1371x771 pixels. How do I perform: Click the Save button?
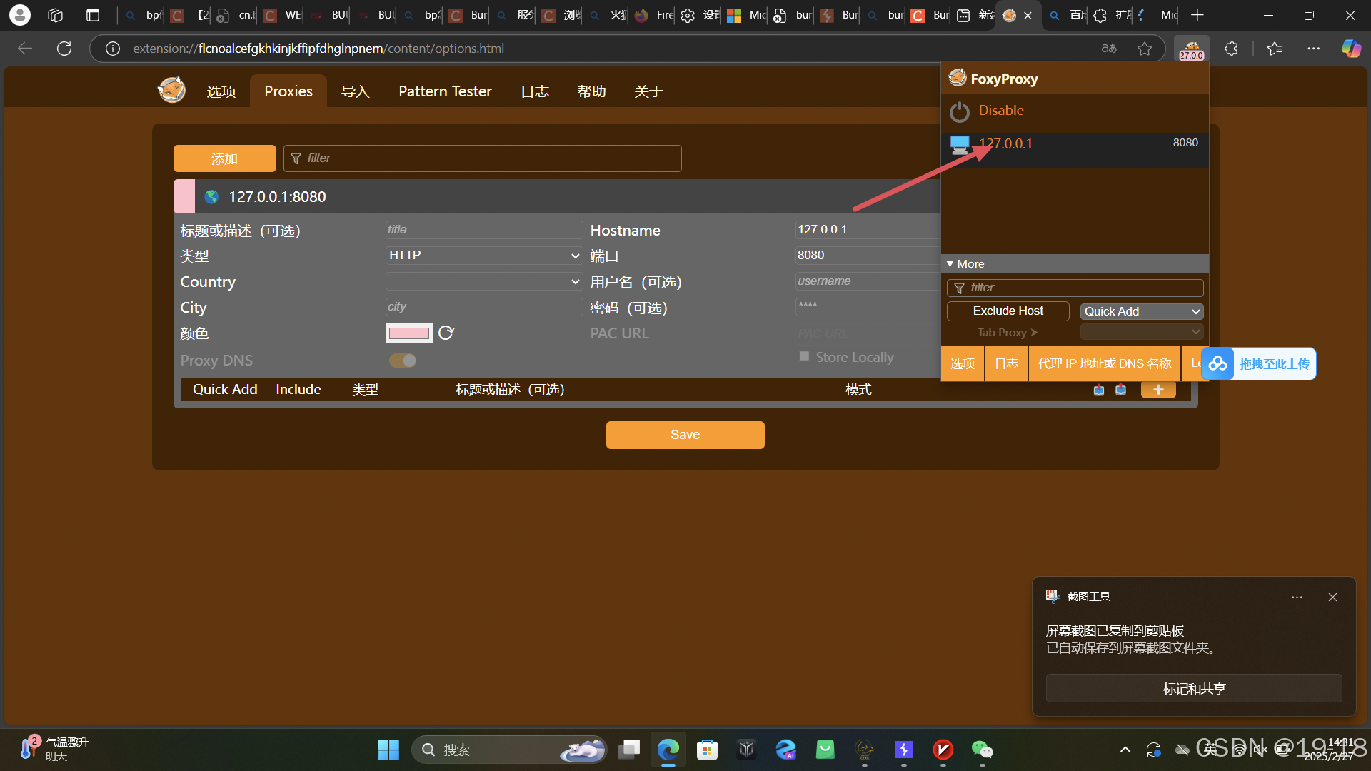685,435
